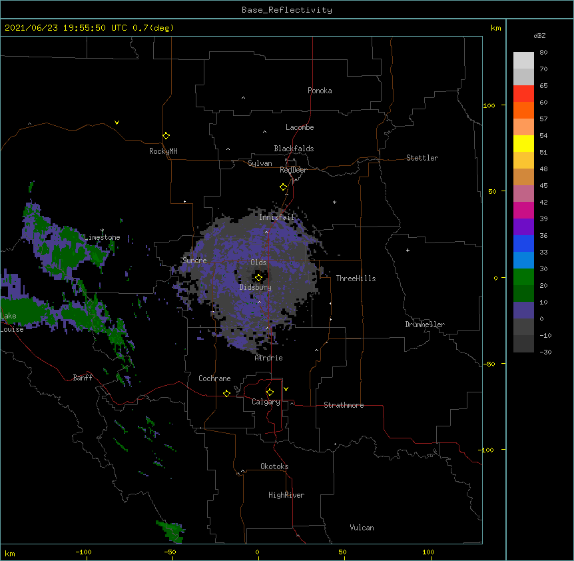The height and width of the screenshot is (561, 574).
Task: Select the 36 dBZ blue color swatch
Action: click(x=523, y=243)
